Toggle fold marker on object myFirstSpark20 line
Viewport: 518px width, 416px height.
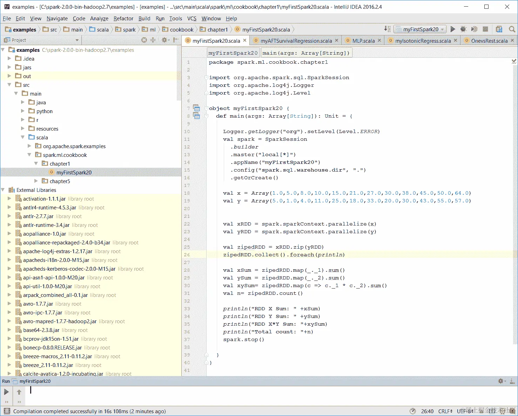point(207,108)
